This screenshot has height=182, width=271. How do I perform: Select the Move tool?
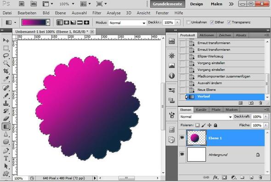6,40
